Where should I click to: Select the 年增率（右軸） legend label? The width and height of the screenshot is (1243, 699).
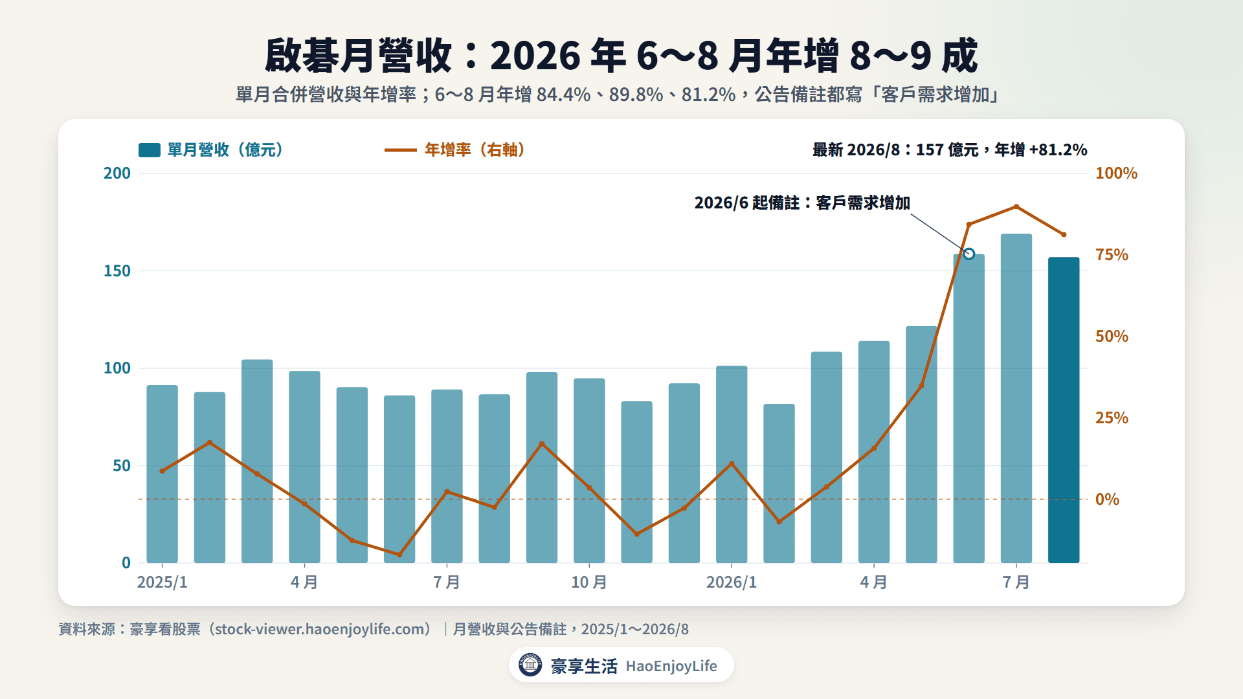[475, 150]
